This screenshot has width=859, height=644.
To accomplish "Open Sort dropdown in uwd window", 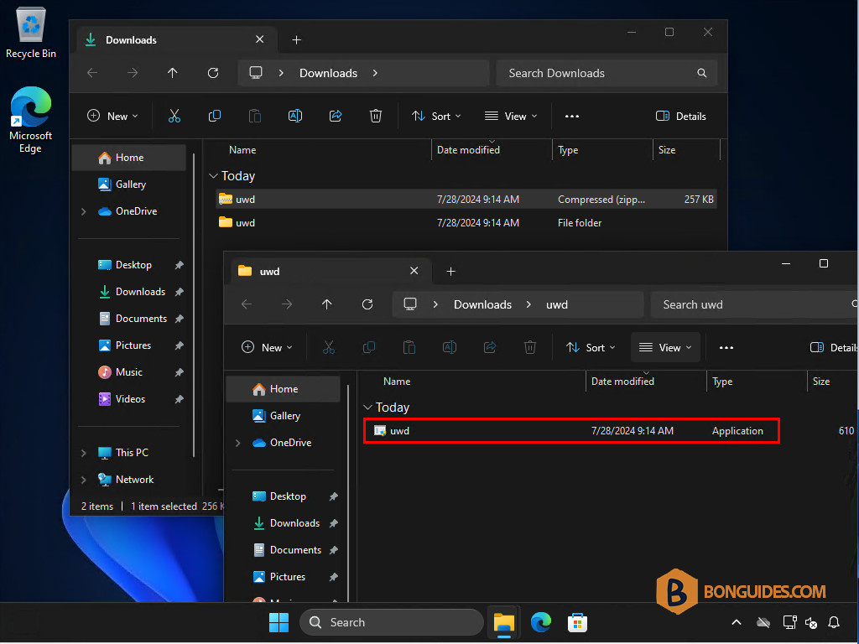I will pyautogui.click(x=591, y=348).
